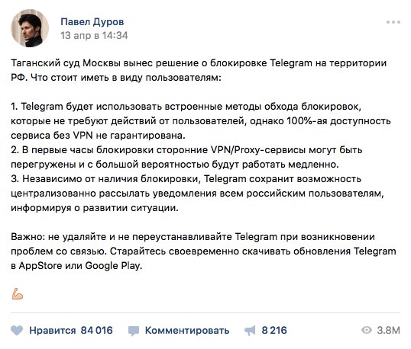
Task: Open the Павел Дуров author name link
Action: [92, 21]
